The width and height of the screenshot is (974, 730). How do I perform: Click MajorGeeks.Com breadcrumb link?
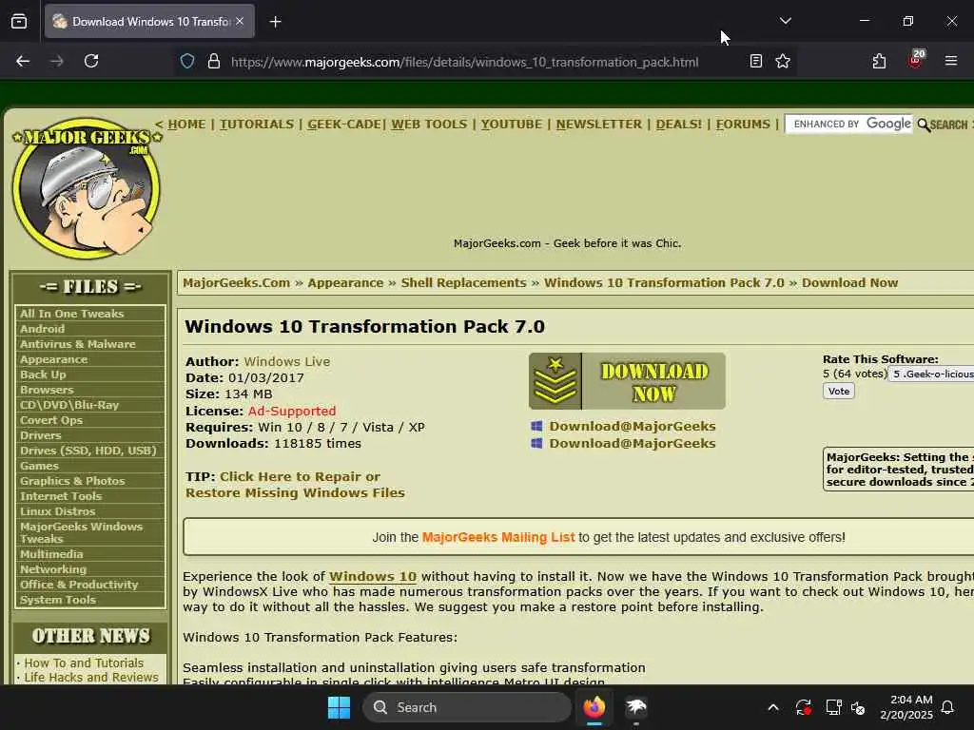pos(237,283)
